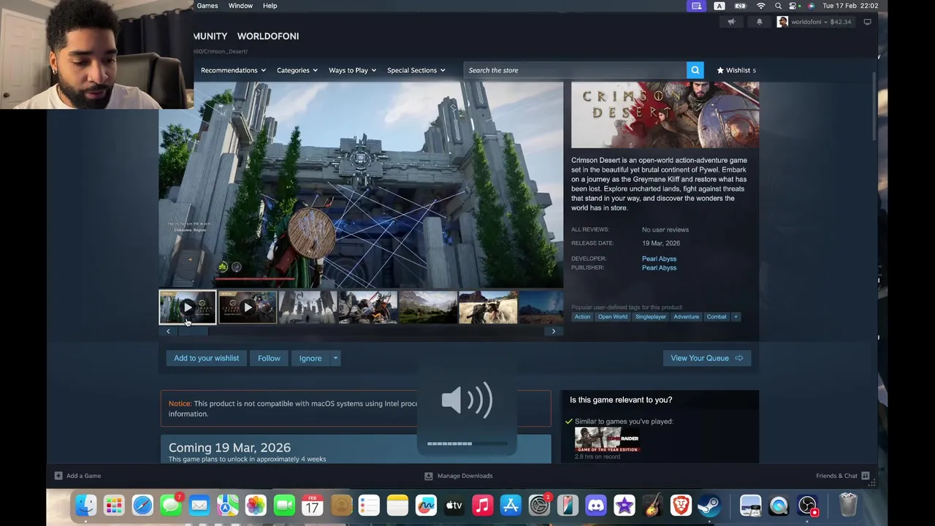Click the Friends & Chat grid icon
The height and width of the screenshot is (526, 935).
pos(865,476)
